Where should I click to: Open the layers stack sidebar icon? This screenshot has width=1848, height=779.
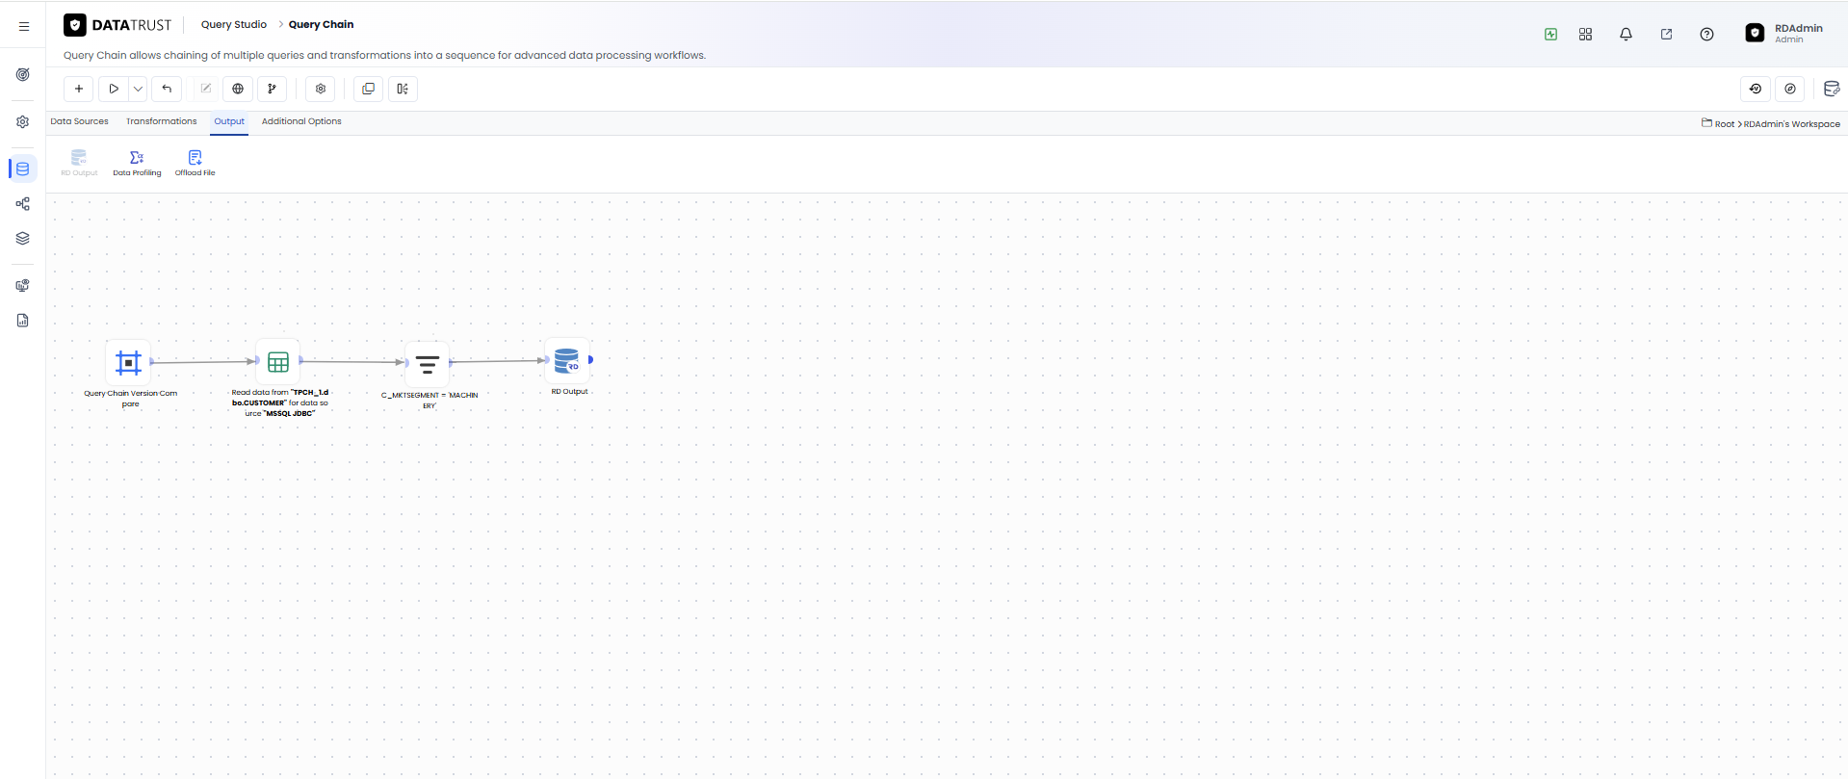(x=23, y=239)
